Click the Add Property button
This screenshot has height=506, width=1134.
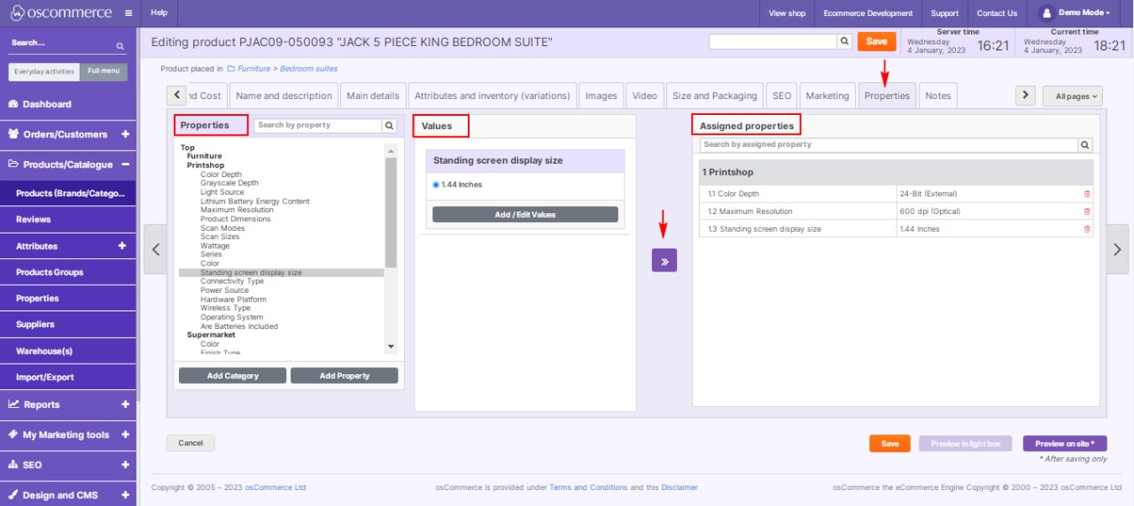click(x=344, y=376)
